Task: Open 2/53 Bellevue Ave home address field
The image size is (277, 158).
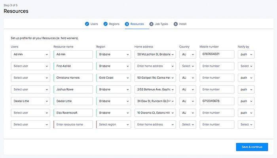Action: point(155,89)
